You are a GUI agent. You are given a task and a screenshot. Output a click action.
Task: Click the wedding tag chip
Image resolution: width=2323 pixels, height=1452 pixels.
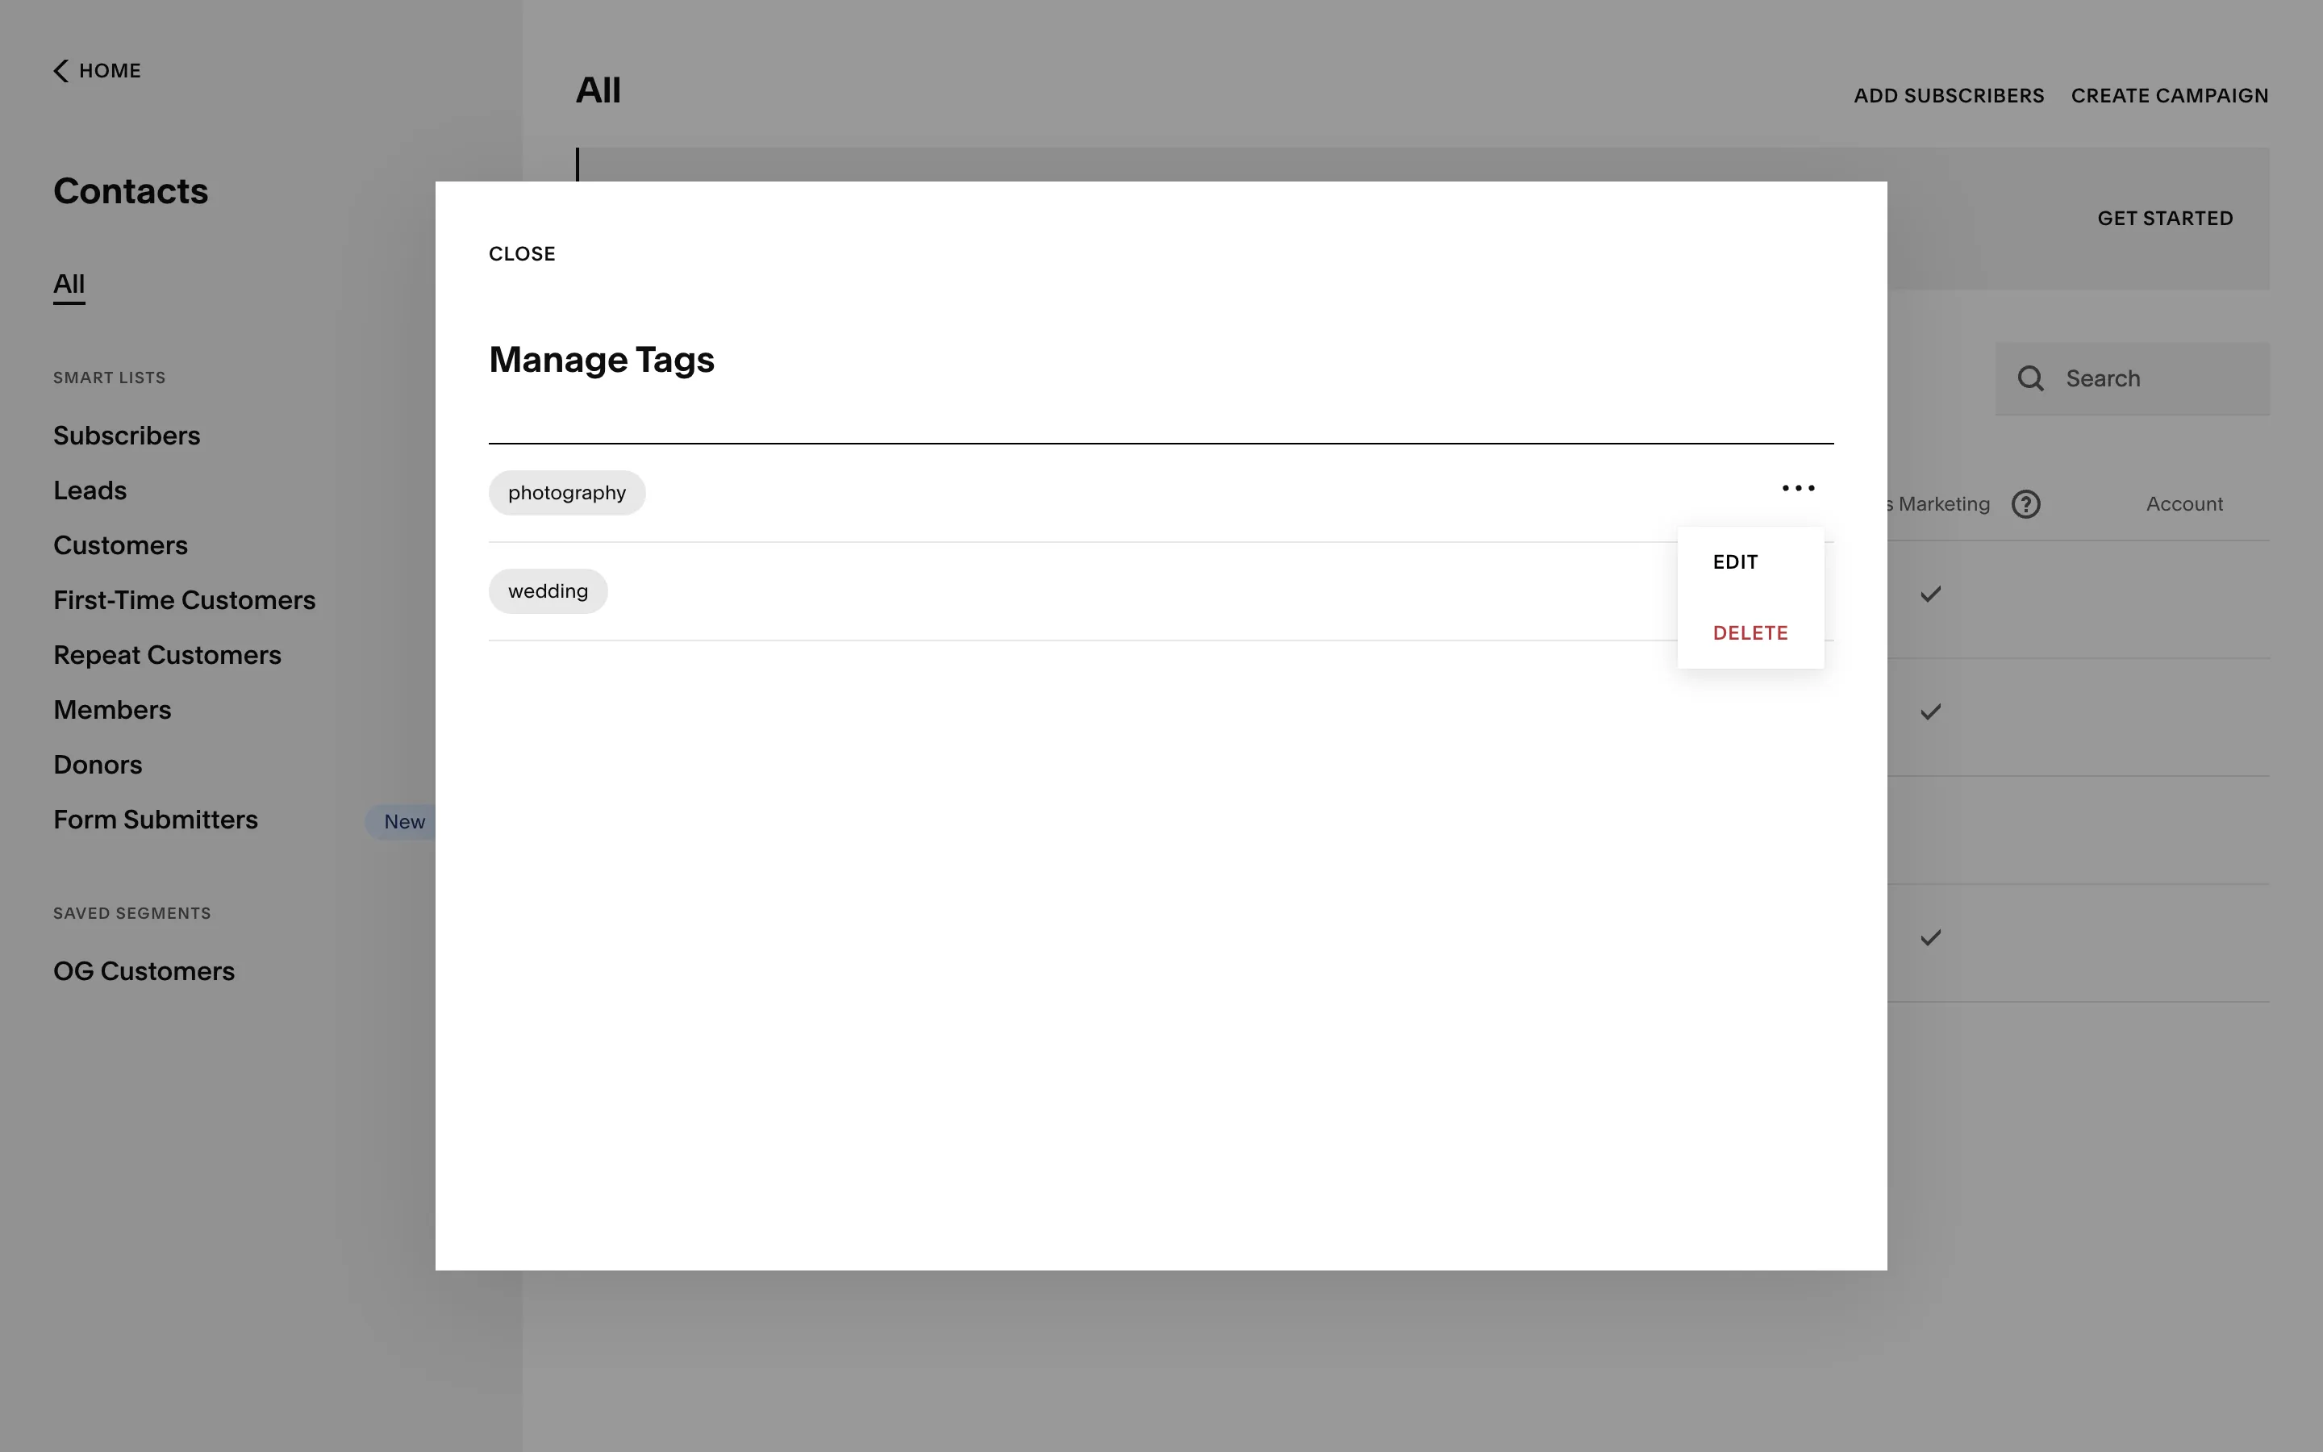[547, 591]
